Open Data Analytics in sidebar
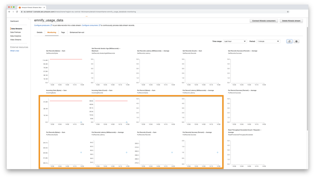 click(16, 36)
